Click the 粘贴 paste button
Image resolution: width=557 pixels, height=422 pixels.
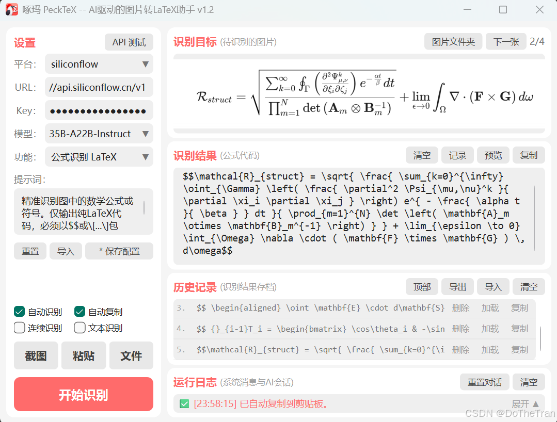pyautogui.click(x=84, y=355)
